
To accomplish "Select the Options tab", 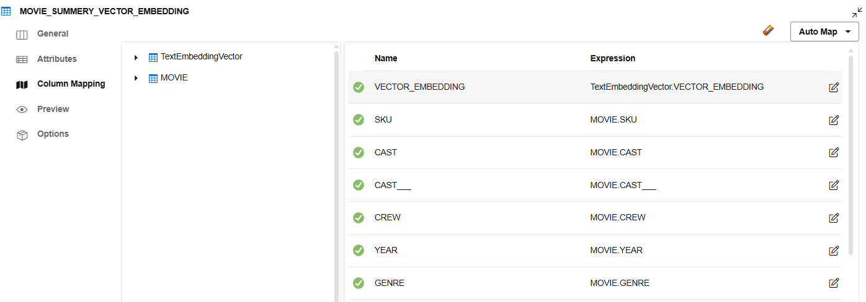I will 53,134.
